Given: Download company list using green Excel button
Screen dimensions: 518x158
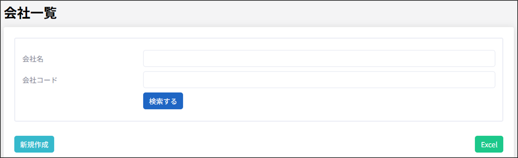Looking at the screenshot, I should tap(489, 144).
